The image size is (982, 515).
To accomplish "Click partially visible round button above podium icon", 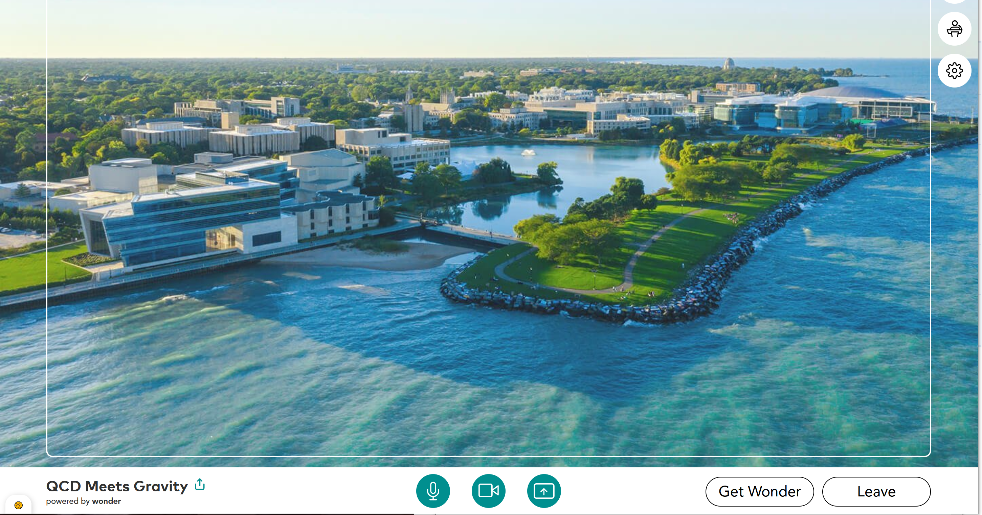I will pos(954,2).
